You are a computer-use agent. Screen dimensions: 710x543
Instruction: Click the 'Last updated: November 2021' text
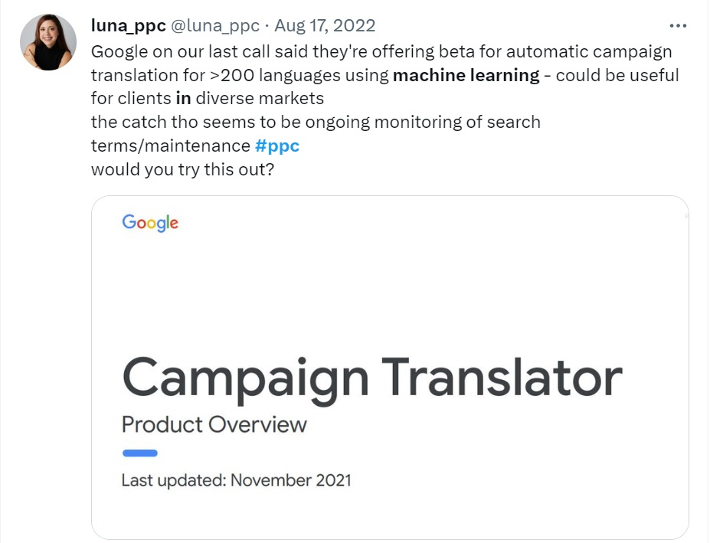click(x=237, y=480)
